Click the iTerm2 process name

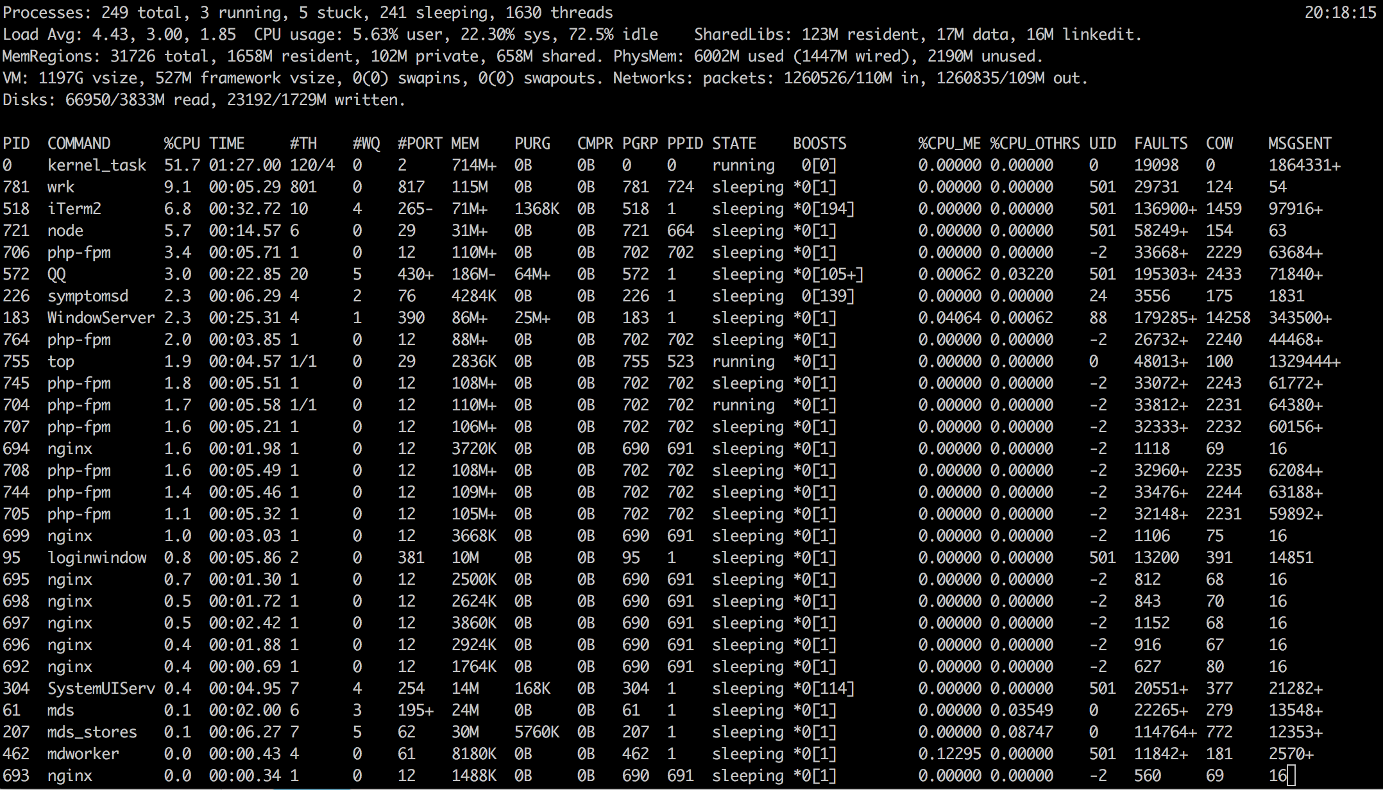pyautogui.click(x=74, y=209)
